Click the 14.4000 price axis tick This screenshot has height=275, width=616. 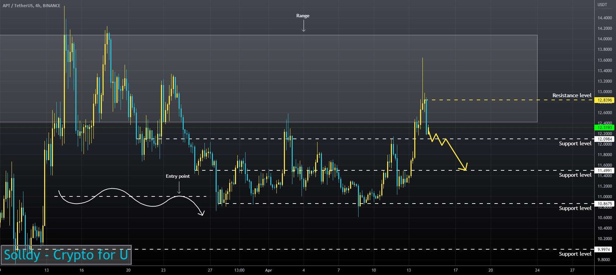coord(605,18)
